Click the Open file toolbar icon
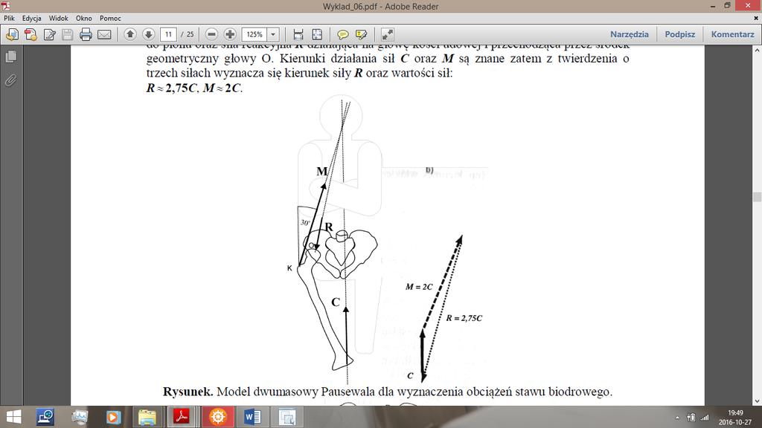 click(x=12, y=34)
